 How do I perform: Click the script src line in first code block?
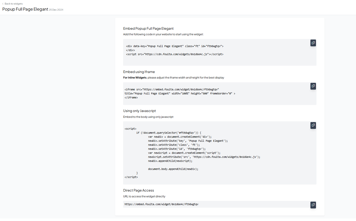175,54
